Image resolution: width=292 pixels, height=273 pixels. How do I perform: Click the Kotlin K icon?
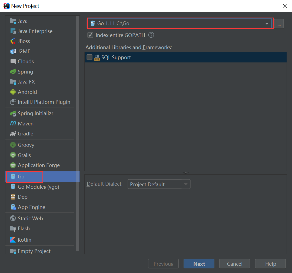(x=13, y=240)
